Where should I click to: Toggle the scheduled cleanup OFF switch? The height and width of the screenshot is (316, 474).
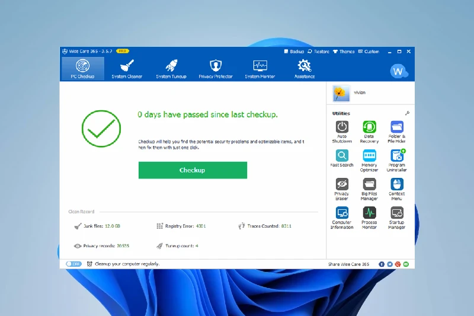pos(73,264)
